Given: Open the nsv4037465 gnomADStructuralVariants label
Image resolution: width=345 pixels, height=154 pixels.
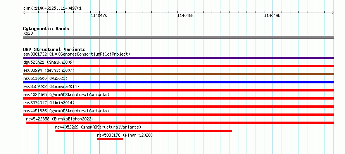Looking at the screenshot, I should click(66, 95).
